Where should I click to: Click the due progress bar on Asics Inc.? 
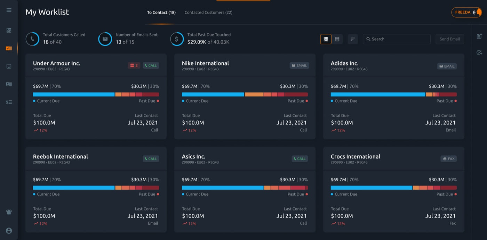click(245, 188)
